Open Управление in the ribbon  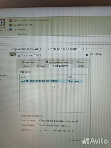(19, 29)
